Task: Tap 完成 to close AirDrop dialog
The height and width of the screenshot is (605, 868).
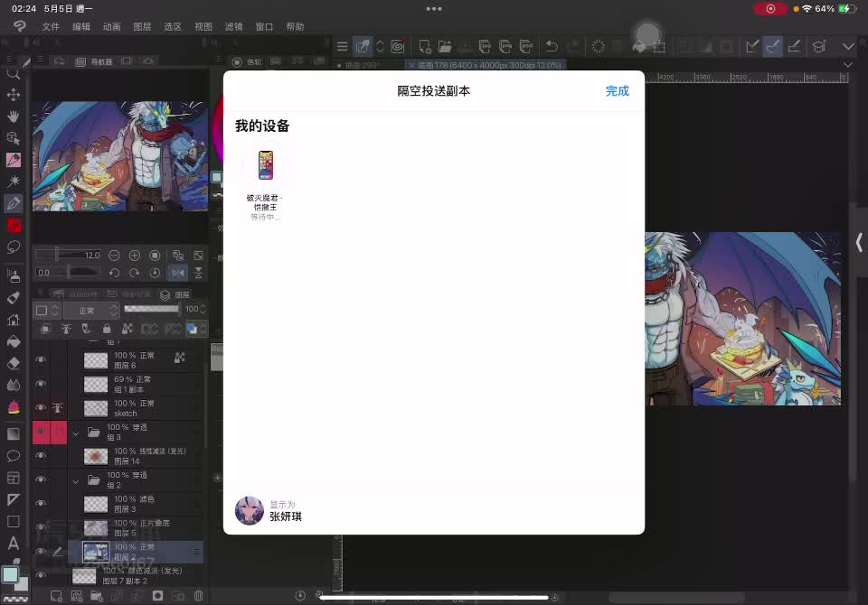Action: (618, 91)
